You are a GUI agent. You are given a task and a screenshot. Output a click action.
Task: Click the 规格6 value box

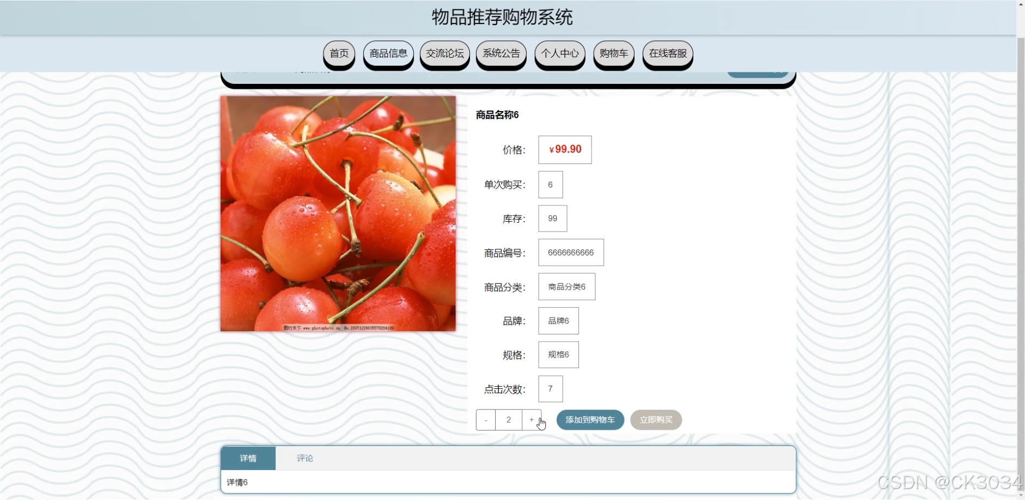[x=558, y=355]
